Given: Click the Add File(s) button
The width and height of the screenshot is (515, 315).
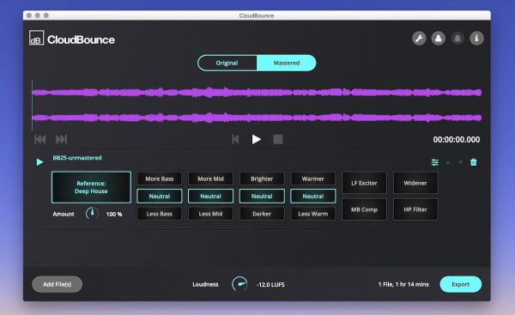Looking at the screenshot, I should coord(58,284).
